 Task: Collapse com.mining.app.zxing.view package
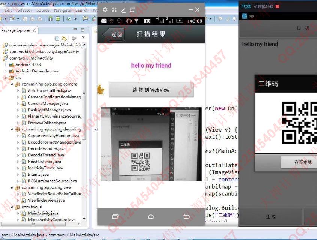pos(12,187)
